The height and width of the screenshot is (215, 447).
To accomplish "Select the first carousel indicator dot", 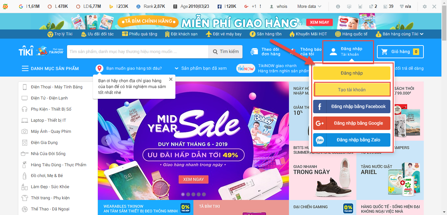I will (183, 194).
